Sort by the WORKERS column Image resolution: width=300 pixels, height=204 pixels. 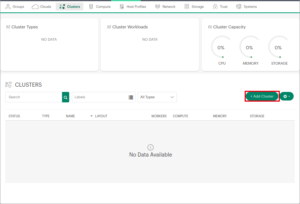click(159, 116)
